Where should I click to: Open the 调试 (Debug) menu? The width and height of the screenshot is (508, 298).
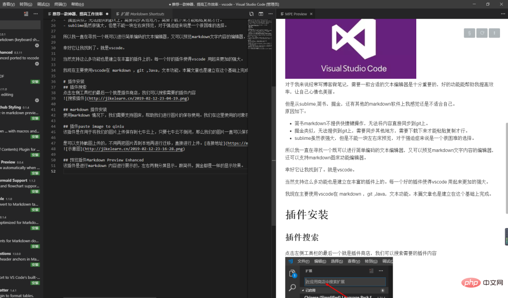[x=43, y=4]
